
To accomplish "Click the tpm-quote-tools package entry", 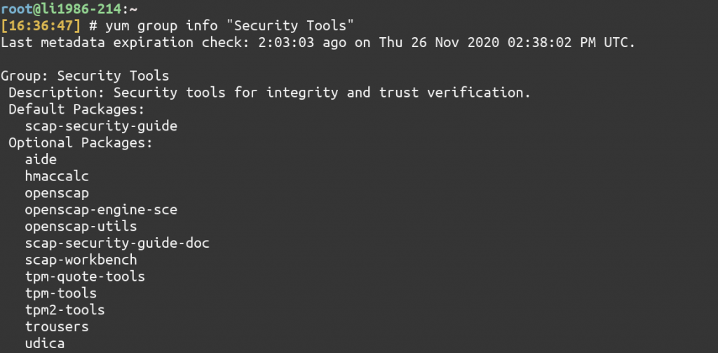I will point(85,276).
